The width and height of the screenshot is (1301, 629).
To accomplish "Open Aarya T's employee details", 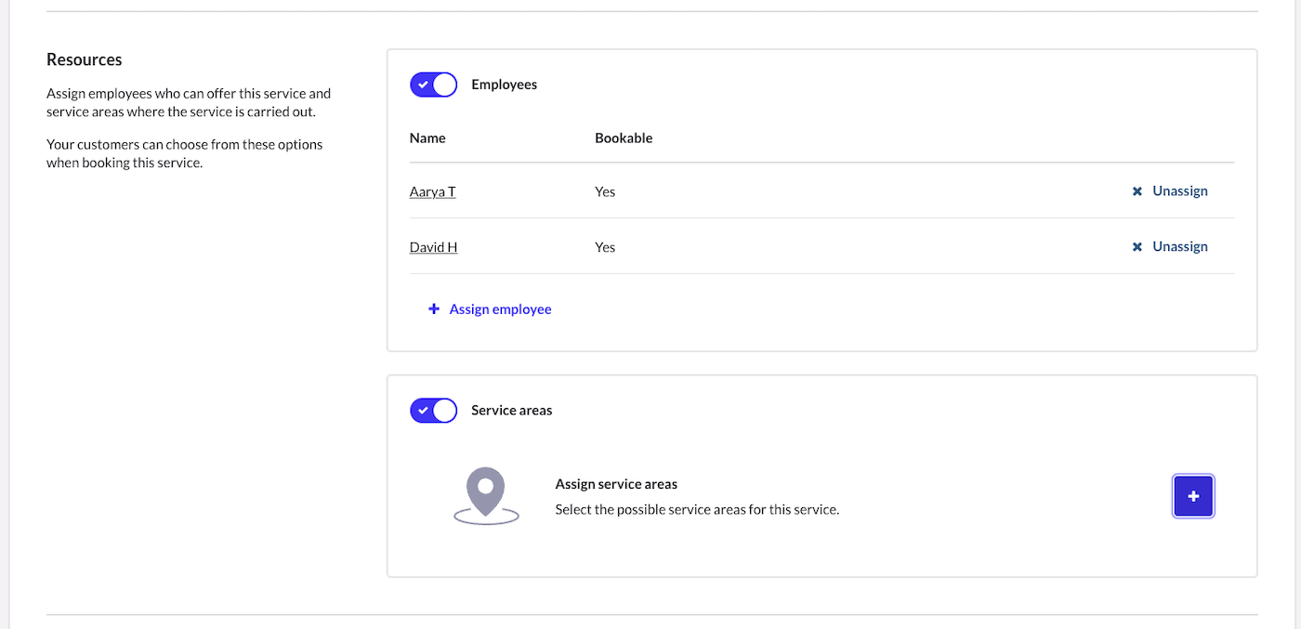I will [432, 191].
